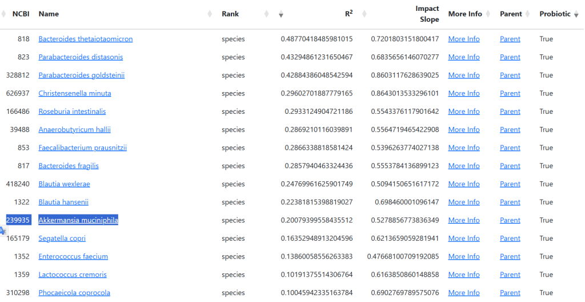Open the Bacteroides thetaiotaomicron link
The height and width of the screenshot is (302, 585).
tap(85, 39)
